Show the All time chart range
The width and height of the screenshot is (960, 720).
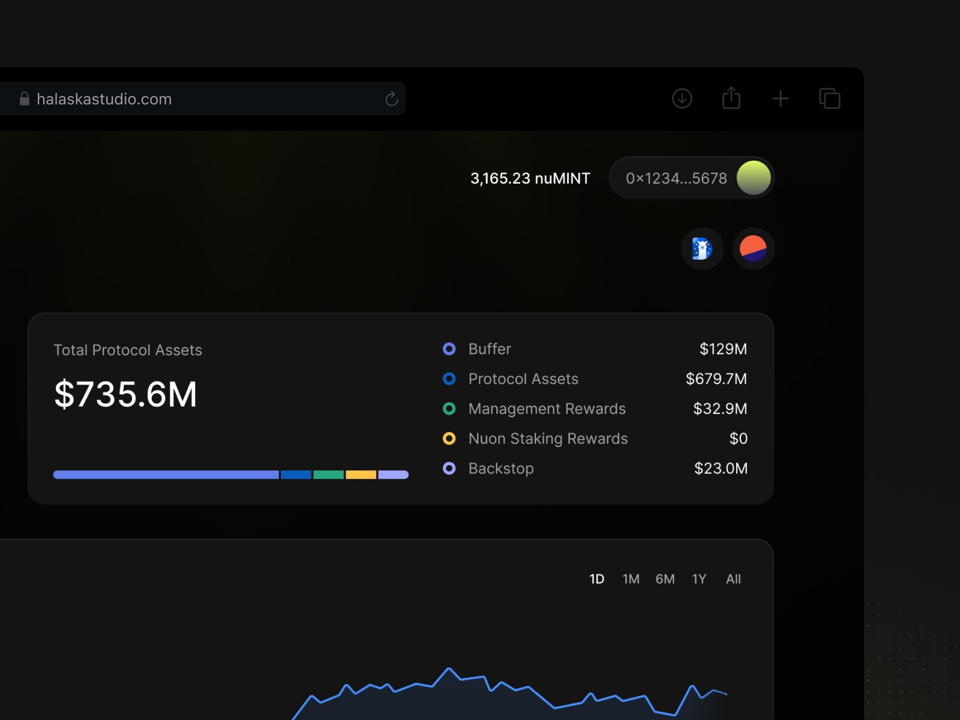733,579
